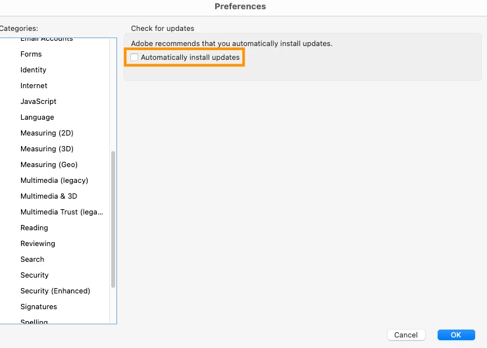The width and height of the screenshot is (487, 348).
Task: Select Identity category
Action: [34, 70]
